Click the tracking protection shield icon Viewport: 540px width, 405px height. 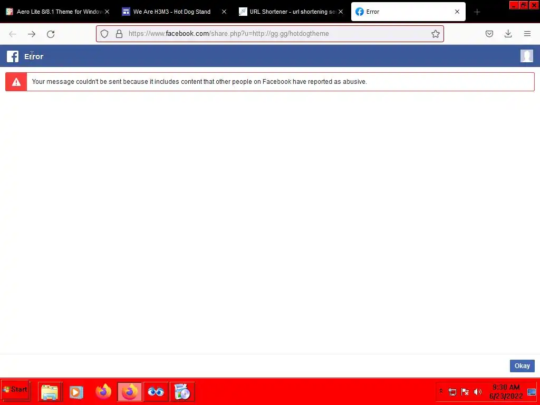[x=104, y=34]
